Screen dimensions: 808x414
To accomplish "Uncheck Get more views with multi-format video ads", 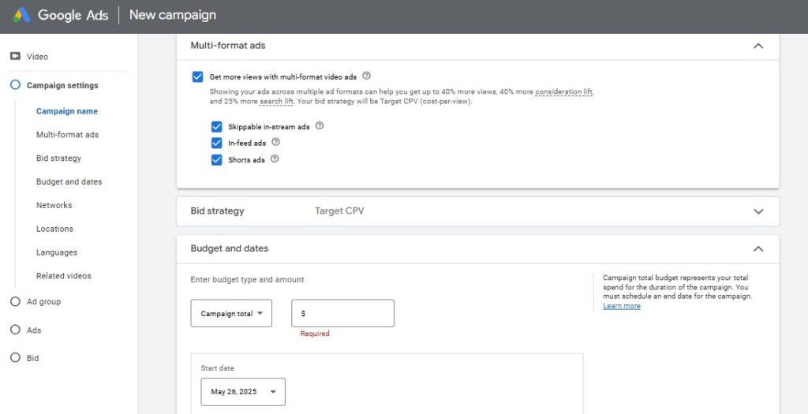I will [197, 76].
